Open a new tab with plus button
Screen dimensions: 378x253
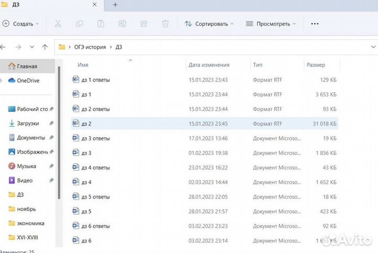115,5
